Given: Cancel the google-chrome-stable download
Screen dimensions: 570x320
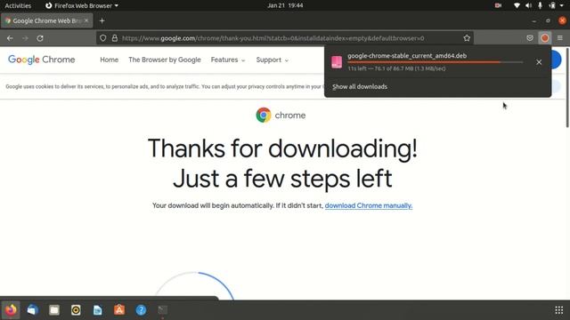Looking at the screenshot, I should tap(539, 62).
